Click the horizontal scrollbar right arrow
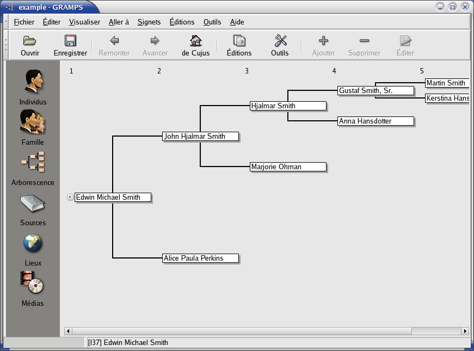The image size is (474, 351). click(x=465, y=331)
